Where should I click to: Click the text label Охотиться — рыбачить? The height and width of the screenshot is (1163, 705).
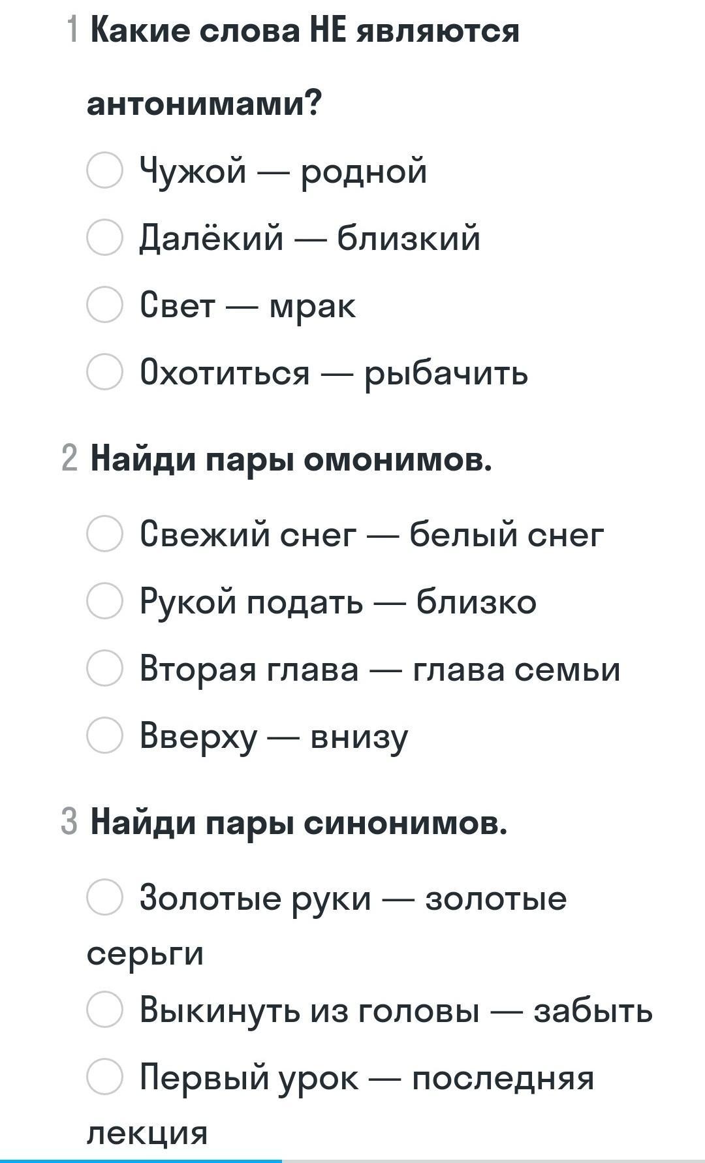pyautogui.click(x=334, y=373)
